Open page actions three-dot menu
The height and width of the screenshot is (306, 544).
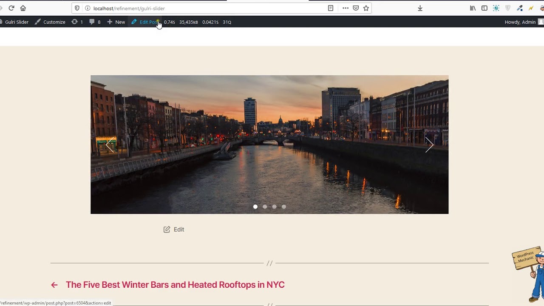tap(346, 8)
